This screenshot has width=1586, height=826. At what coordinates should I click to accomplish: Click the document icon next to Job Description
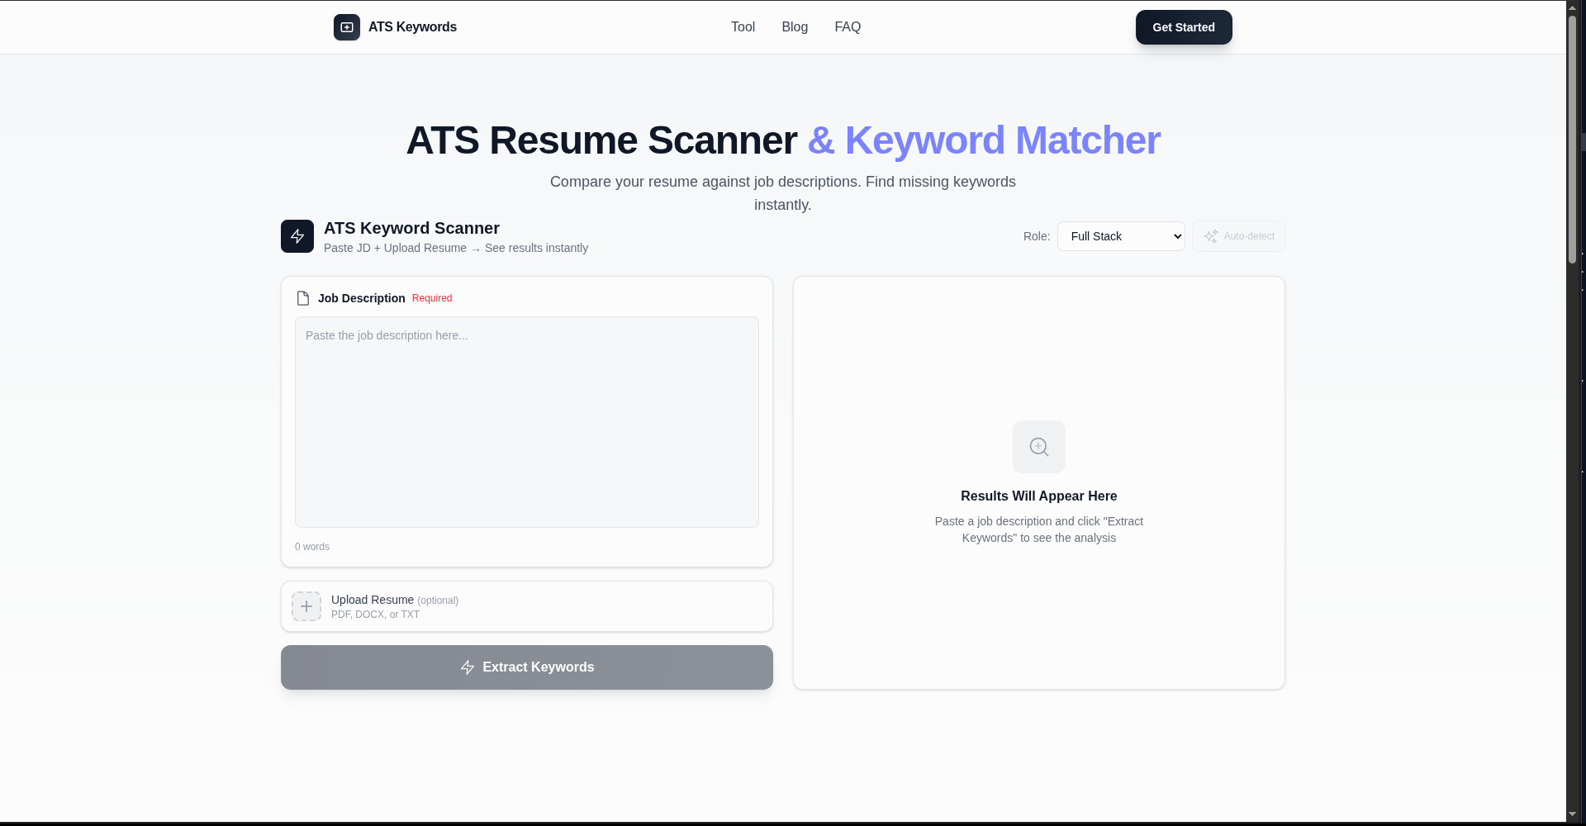point(303,297)
